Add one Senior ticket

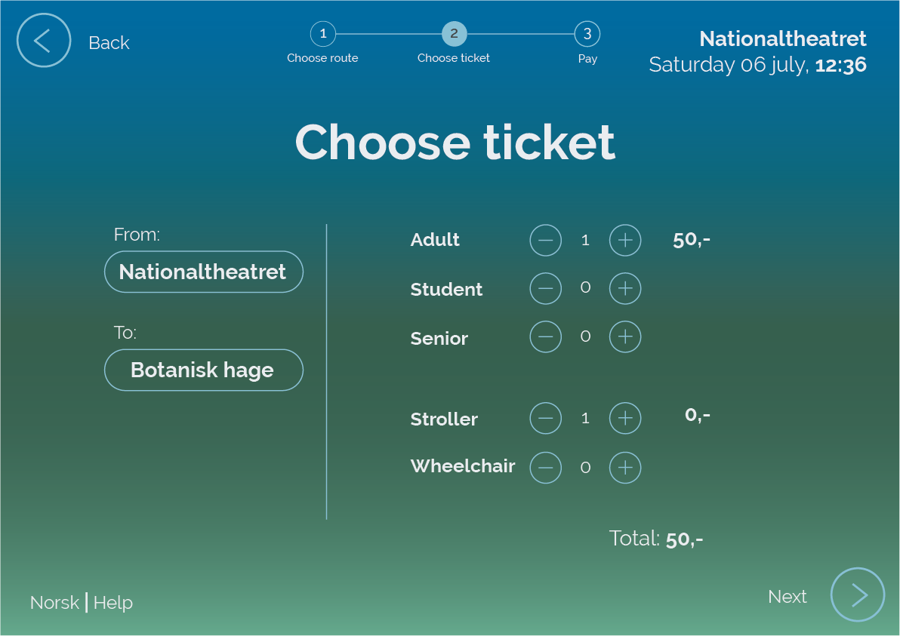click(624, 336)
